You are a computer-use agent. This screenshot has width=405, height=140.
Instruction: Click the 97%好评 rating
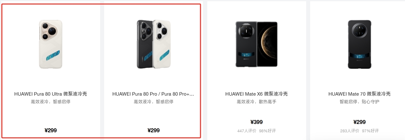[370, 131]
